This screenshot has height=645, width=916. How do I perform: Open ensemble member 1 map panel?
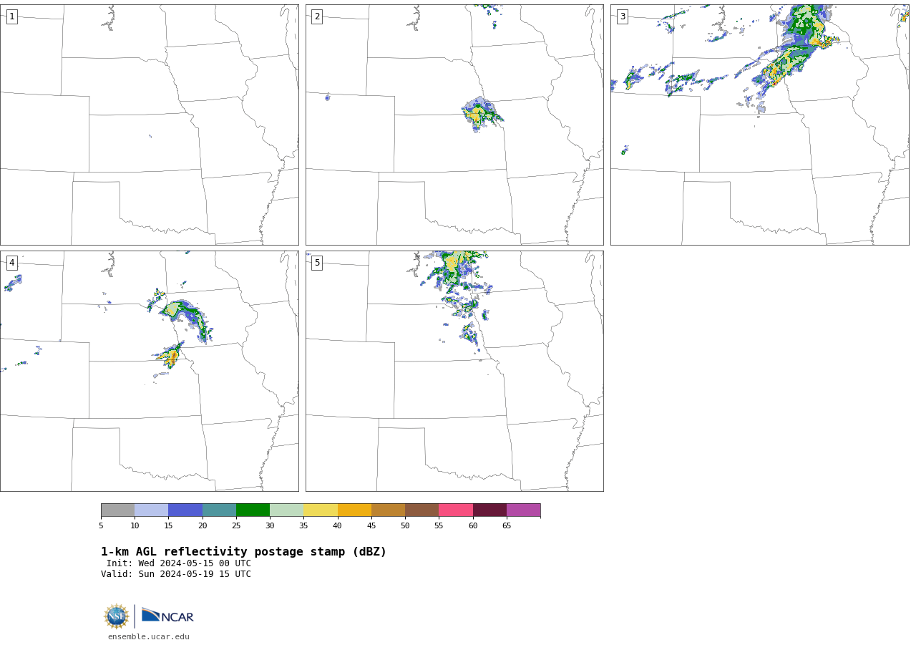[x=149, y=125]
